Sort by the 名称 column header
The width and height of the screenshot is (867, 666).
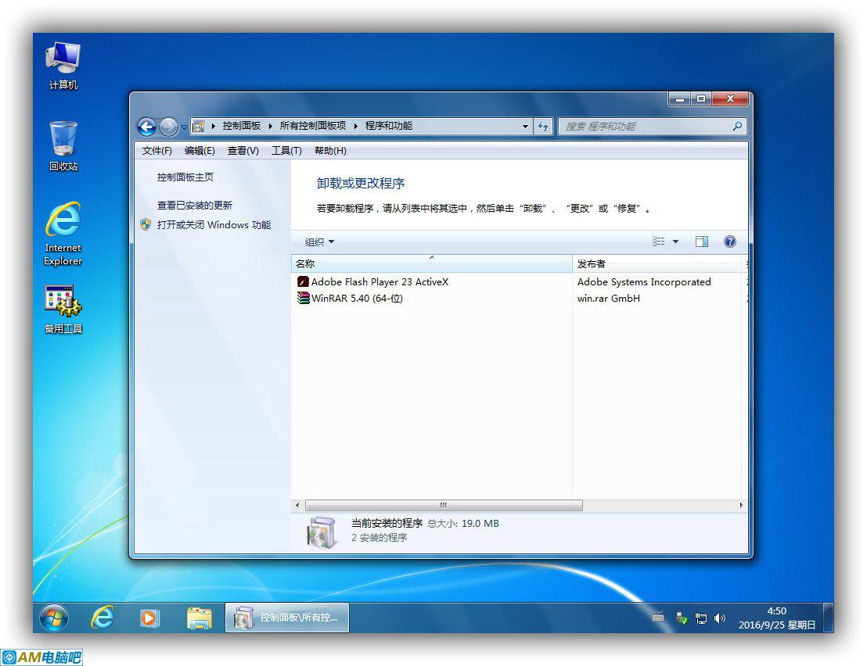pyautogui.click(x=432, y=264)
